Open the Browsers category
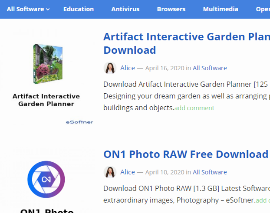The height and width of the screenshot is (213, 270). tap(171, 9)
